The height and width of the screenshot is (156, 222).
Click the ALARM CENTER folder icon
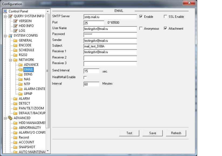click(20, 89)
